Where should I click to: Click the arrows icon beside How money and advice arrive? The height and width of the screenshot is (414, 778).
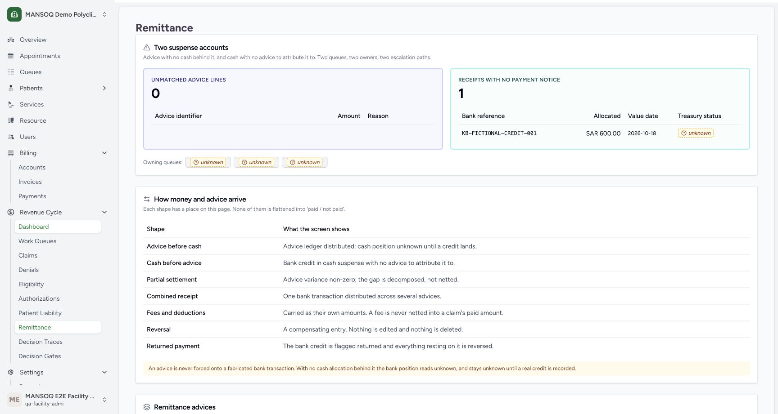pos(147,199)
